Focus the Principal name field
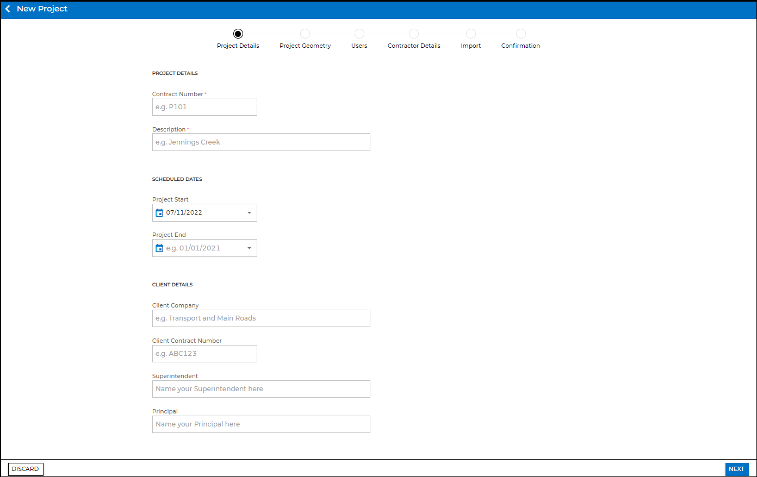Screen dimensions: 757x477 [261, 424]
